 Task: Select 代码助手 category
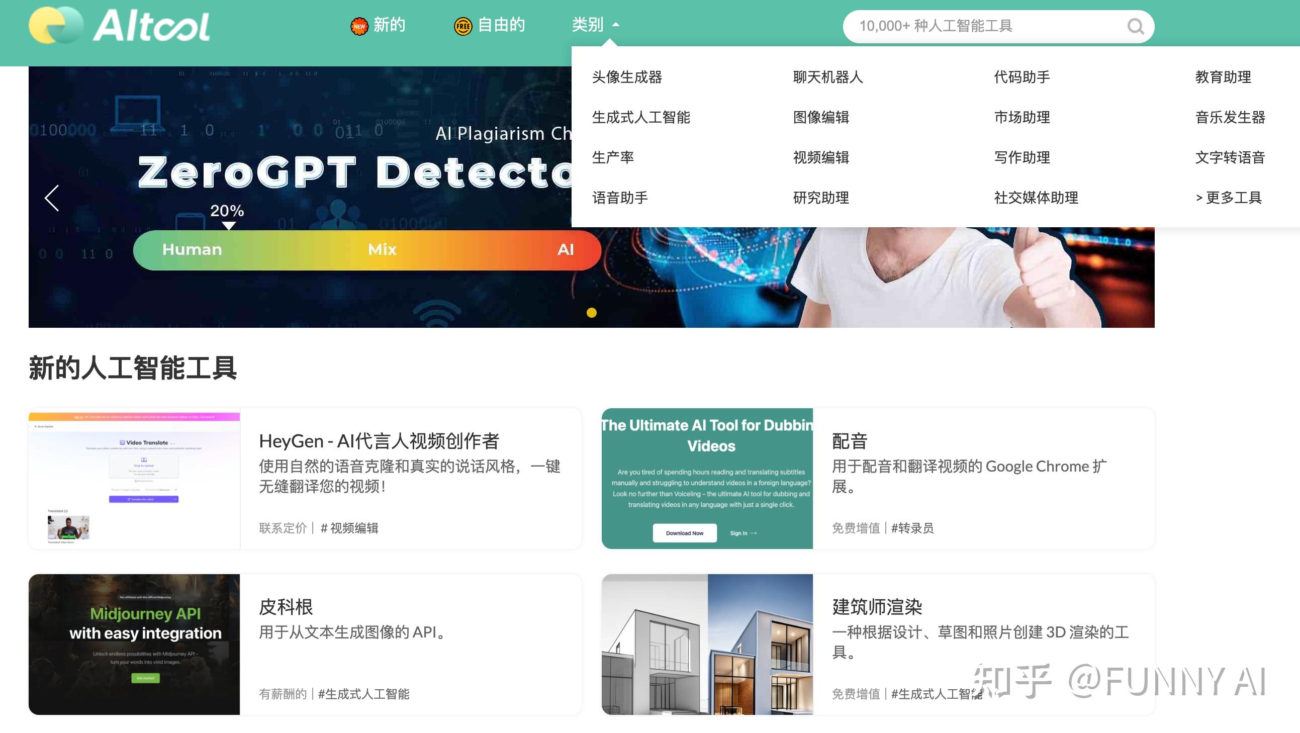coord(1022,77)
